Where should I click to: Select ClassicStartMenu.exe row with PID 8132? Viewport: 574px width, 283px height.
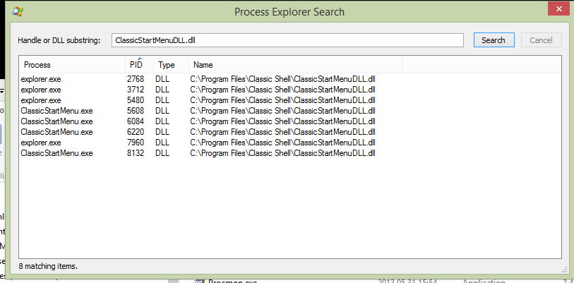[289, 153]
